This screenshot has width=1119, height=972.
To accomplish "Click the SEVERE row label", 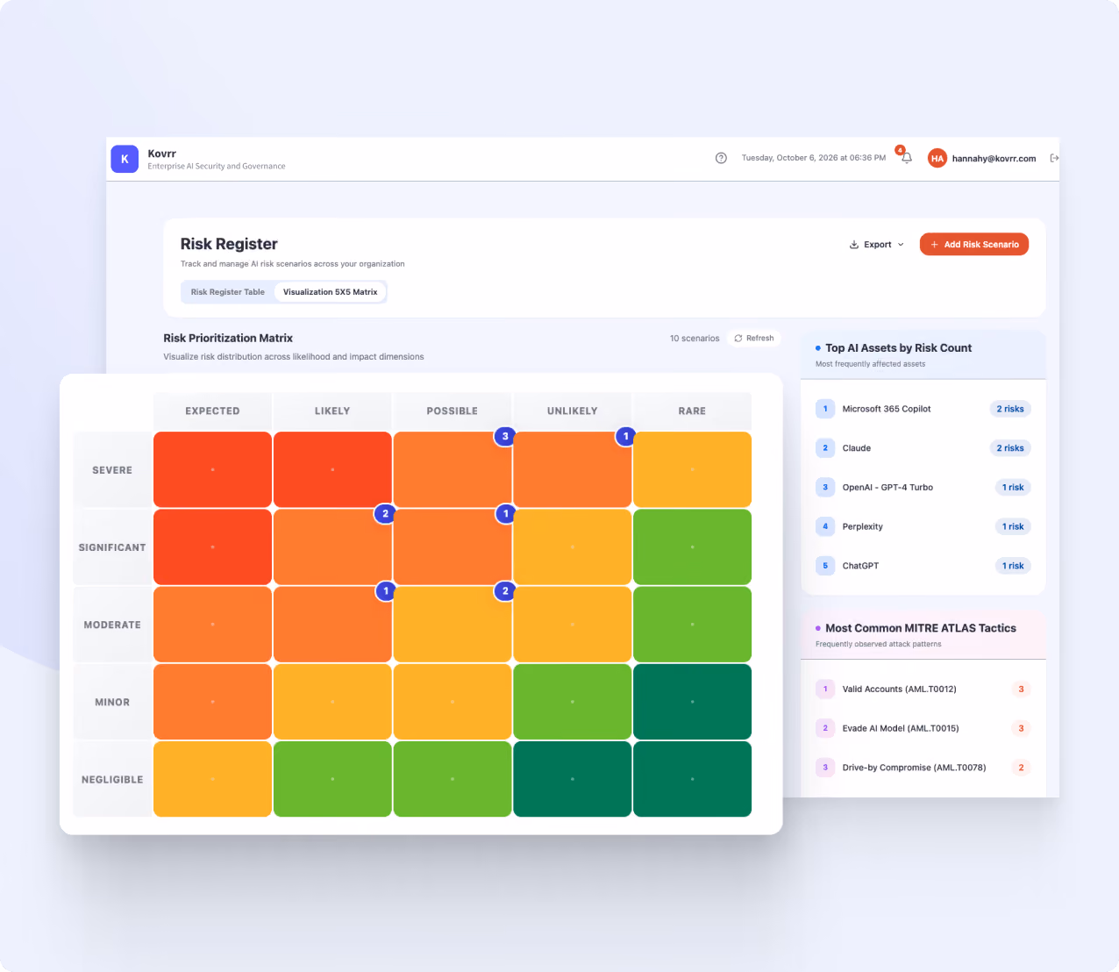I will click(x=112, y=470).
